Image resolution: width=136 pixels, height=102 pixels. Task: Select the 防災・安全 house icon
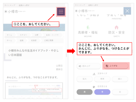click(x=116, y=27)
